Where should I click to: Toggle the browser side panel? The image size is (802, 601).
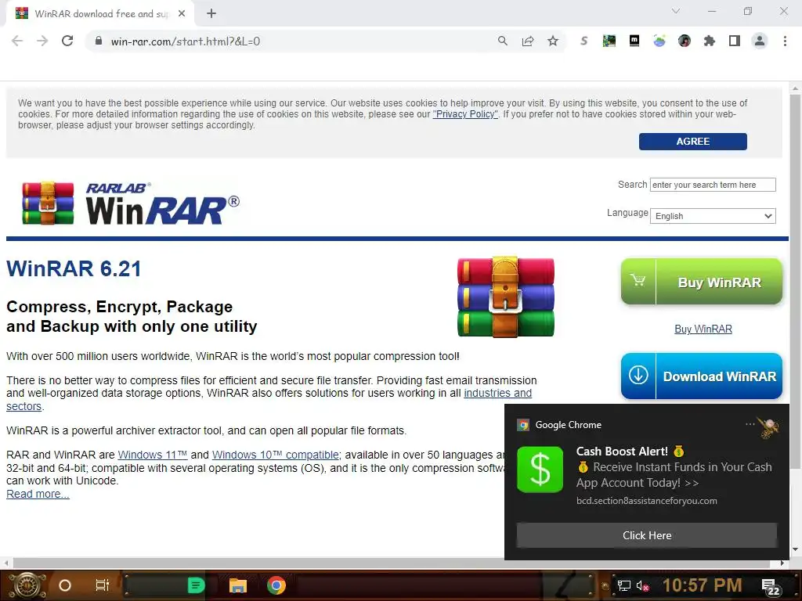click(735, 41)
